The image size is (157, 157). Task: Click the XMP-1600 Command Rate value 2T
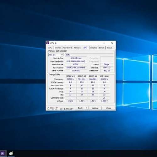[x=104, y=98]
